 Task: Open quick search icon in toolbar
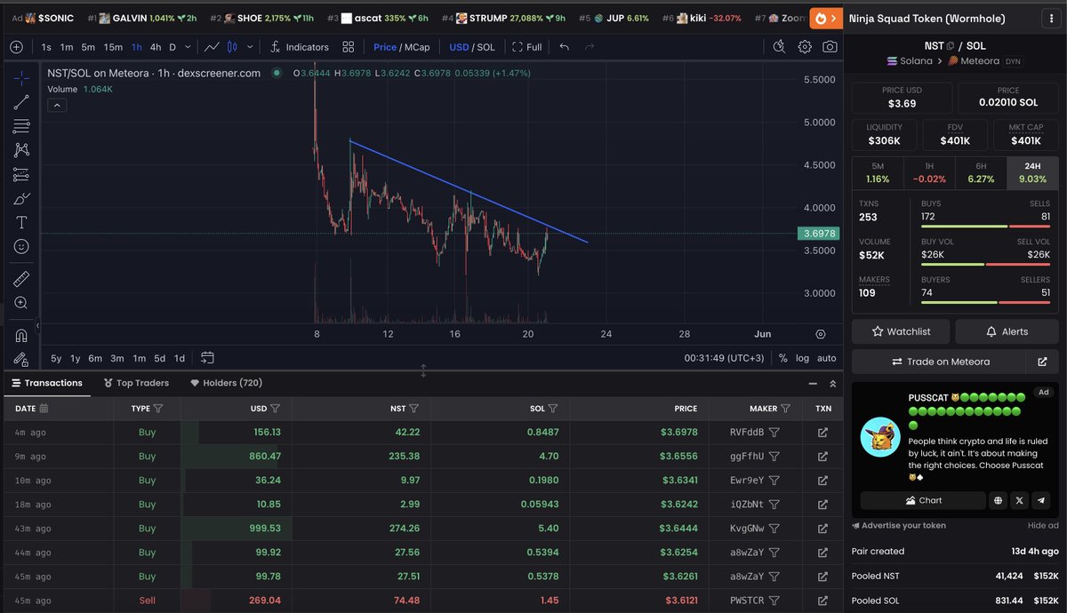click(x=780, y=47)
